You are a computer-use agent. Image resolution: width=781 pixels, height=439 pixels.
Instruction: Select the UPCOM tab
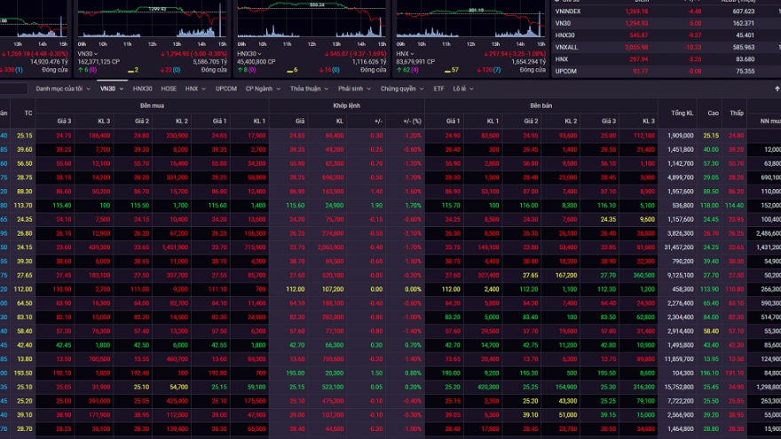click(x=226, y=89)
